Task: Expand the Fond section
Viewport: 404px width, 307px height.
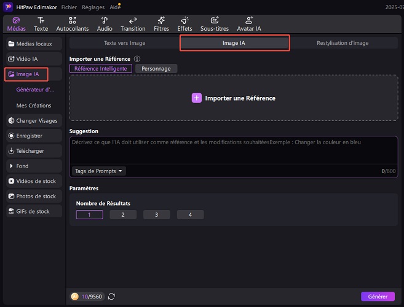Action: click(34, 166)
